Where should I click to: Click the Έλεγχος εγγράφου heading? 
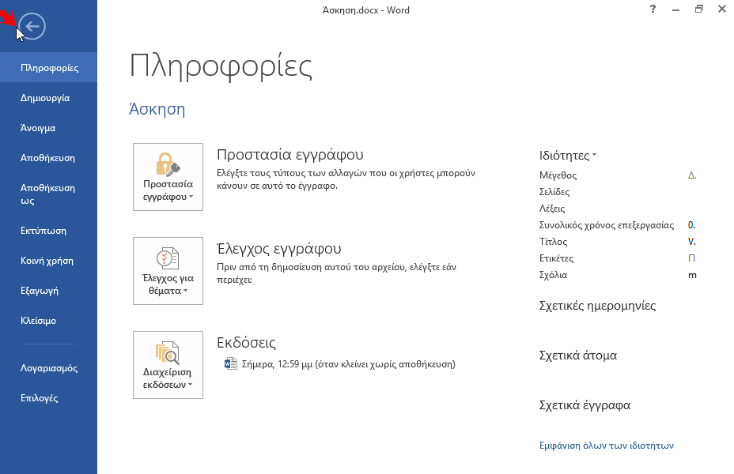(279, 249)
